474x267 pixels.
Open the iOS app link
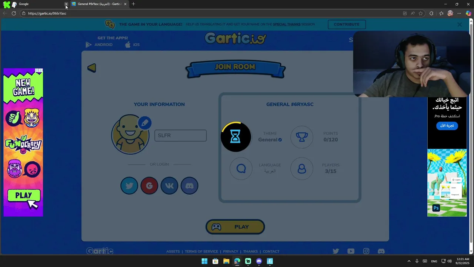tap(132, 44)
